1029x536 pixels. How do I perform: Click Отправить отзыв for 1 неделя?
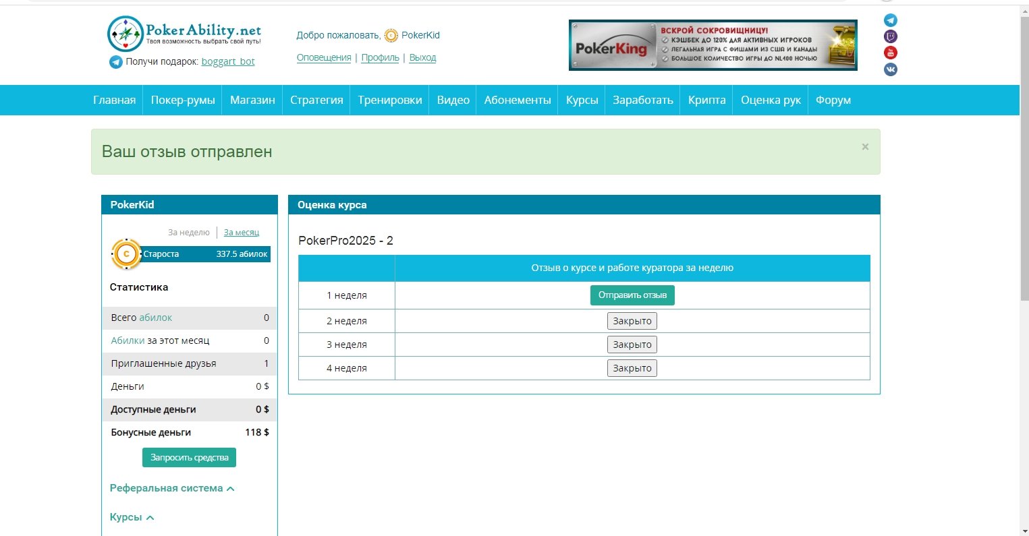point(632,295)
